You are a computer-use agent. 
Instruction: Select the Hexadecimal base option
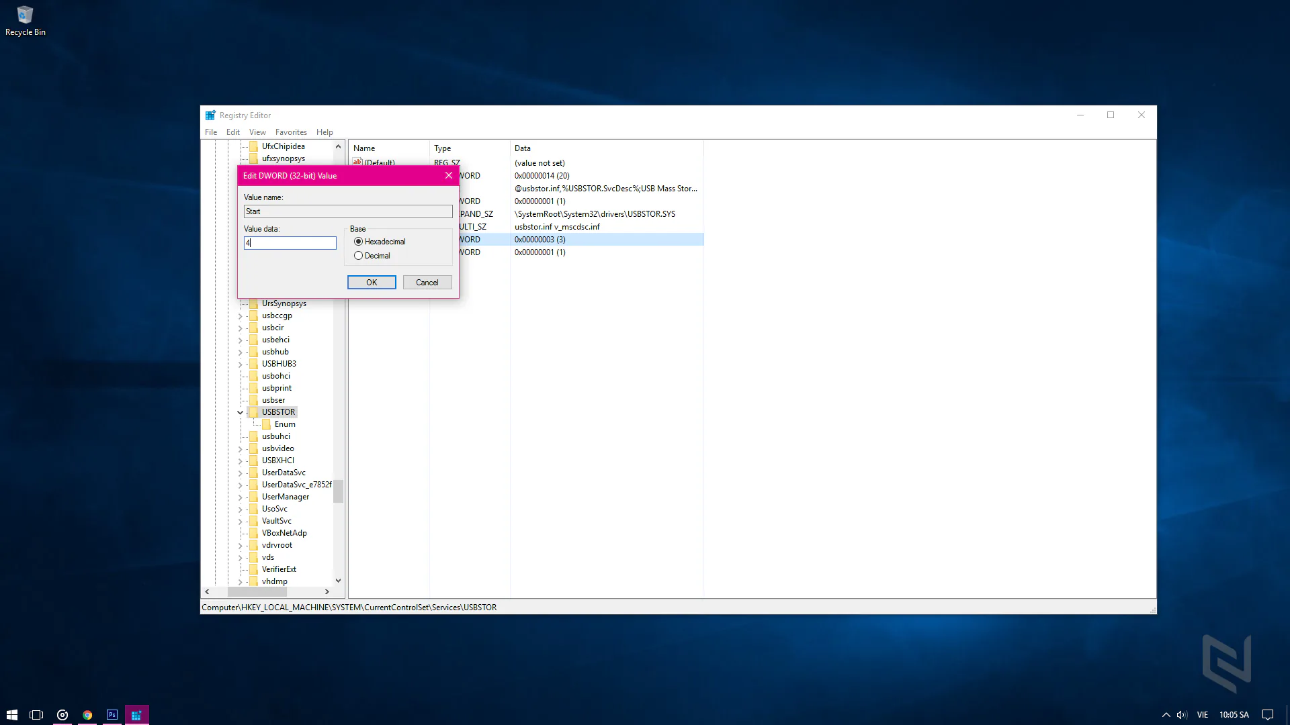358,242
